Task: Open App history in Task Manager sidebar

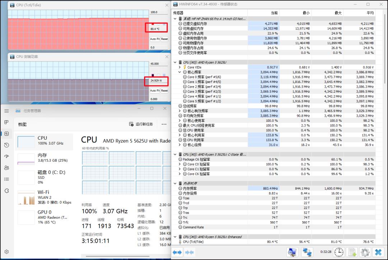Action: (x=6, y=145)
